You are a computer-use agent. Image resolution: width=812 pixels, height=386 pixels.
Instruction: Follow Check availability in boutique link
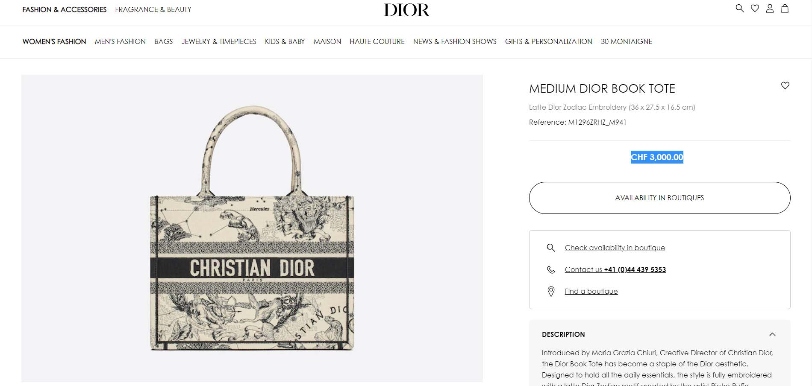[x=615, y=248]
